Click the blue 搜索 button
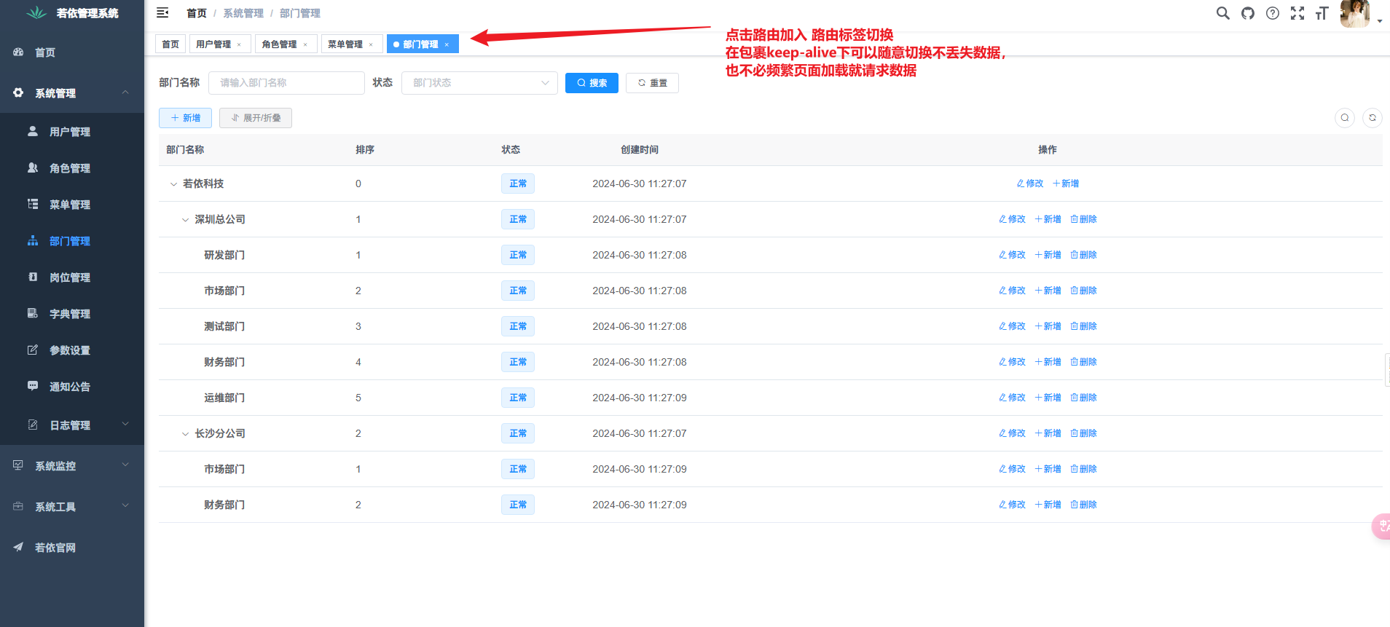Image resolution: width=1390 pixels, height=627 pixels. (592, 83)
